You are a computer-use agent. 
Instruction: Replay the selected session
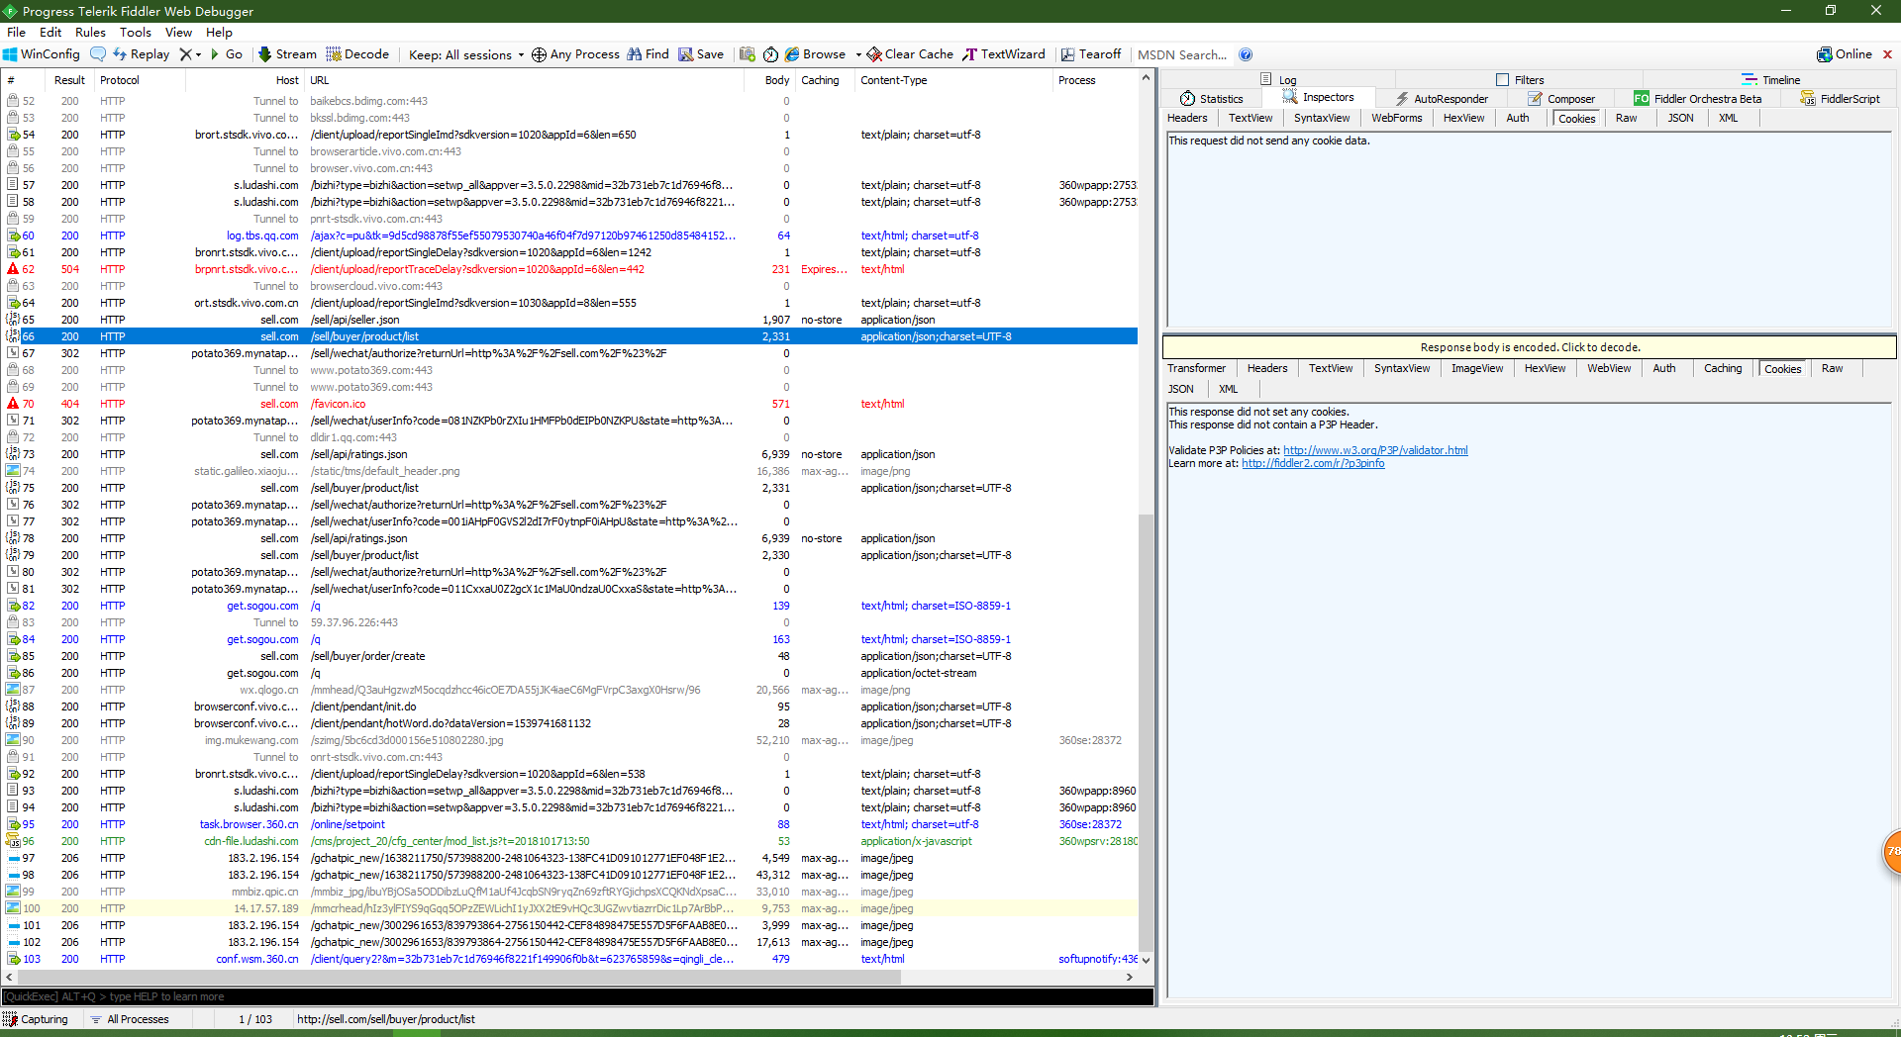click(141, 54)
